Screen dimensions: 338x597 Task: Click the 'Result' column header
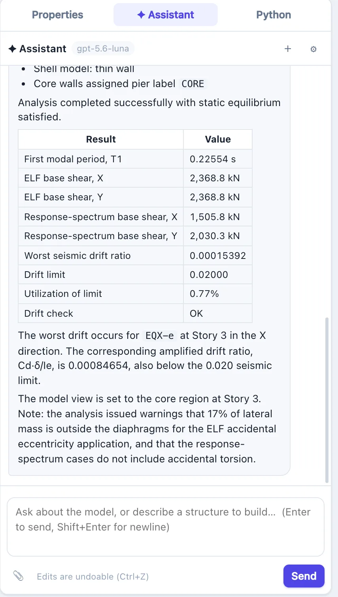pyautogui.click(x=101, y=139)
